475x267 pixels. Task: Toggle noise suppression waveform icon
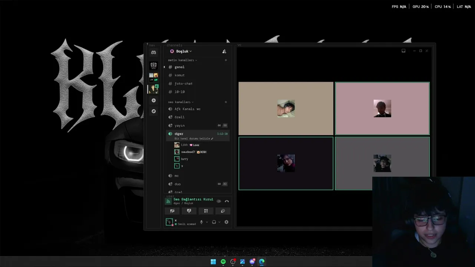219,201
